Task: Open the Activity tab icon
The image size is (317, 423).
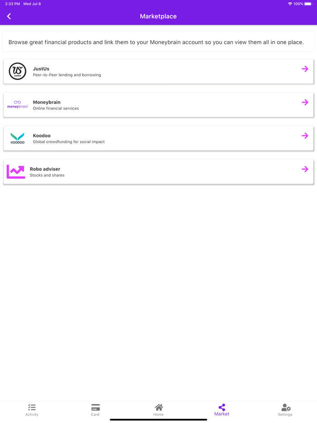Action: tap(32, 407)
